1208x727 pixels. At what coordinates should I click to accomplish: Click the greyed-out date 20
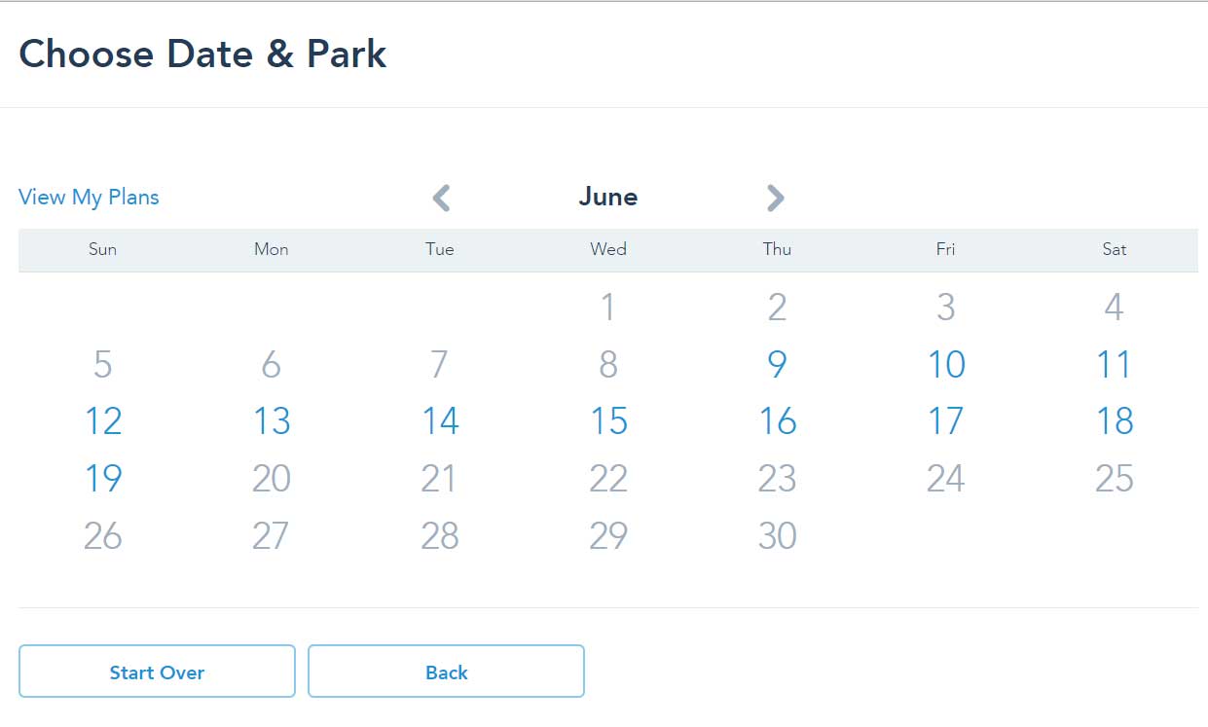click(x=272, y=479)
